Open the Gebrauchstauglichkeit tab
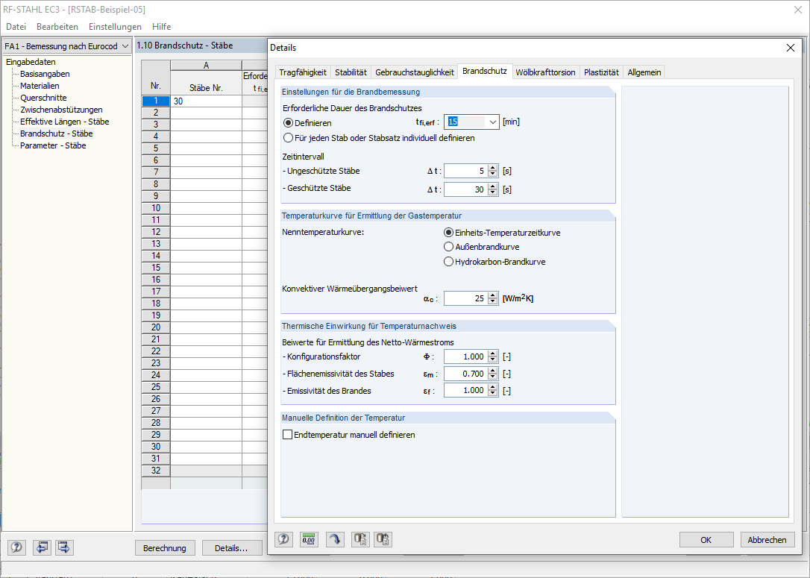Screen dimensions: 810x578 click(414, 72)
